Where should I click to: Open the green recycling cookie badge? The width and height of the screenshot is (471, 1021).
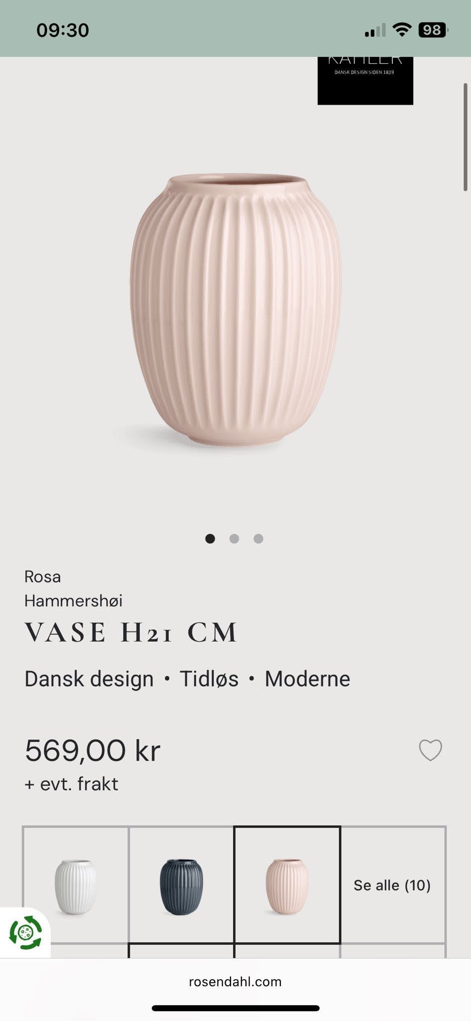click(x=26, y=932)
